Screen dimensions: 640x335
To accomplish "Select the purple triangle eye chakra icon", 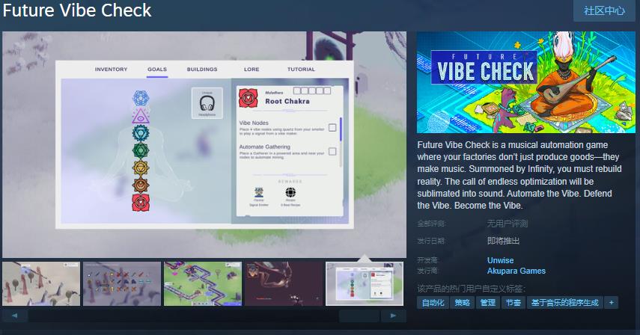I will click(141, 116).
